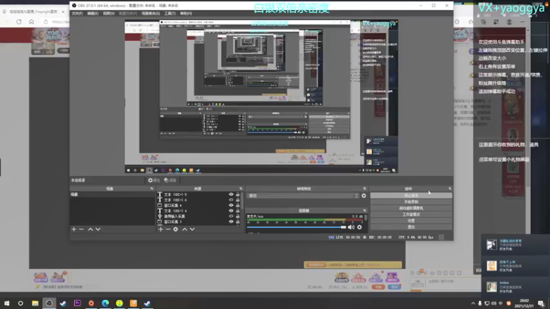Click the 开始录制 button to start recording
The width and height of the screenshot is (550, 309).
(411, 202)
